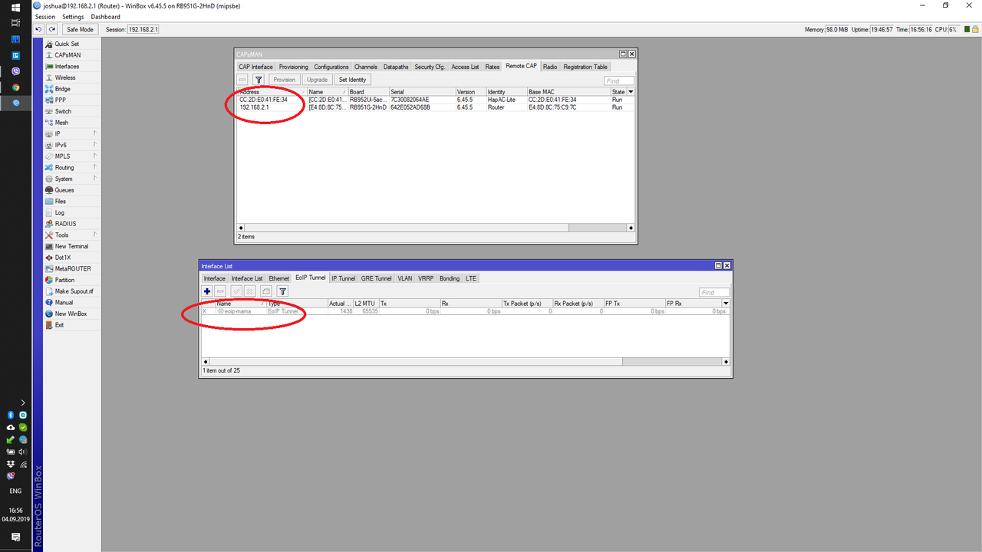
Task: Click Exit in the sidebar
Action: [59, 325]
